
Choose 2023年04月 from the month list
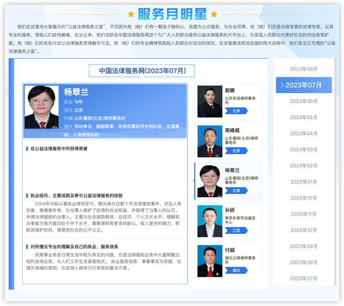click(x=303, y=133)
